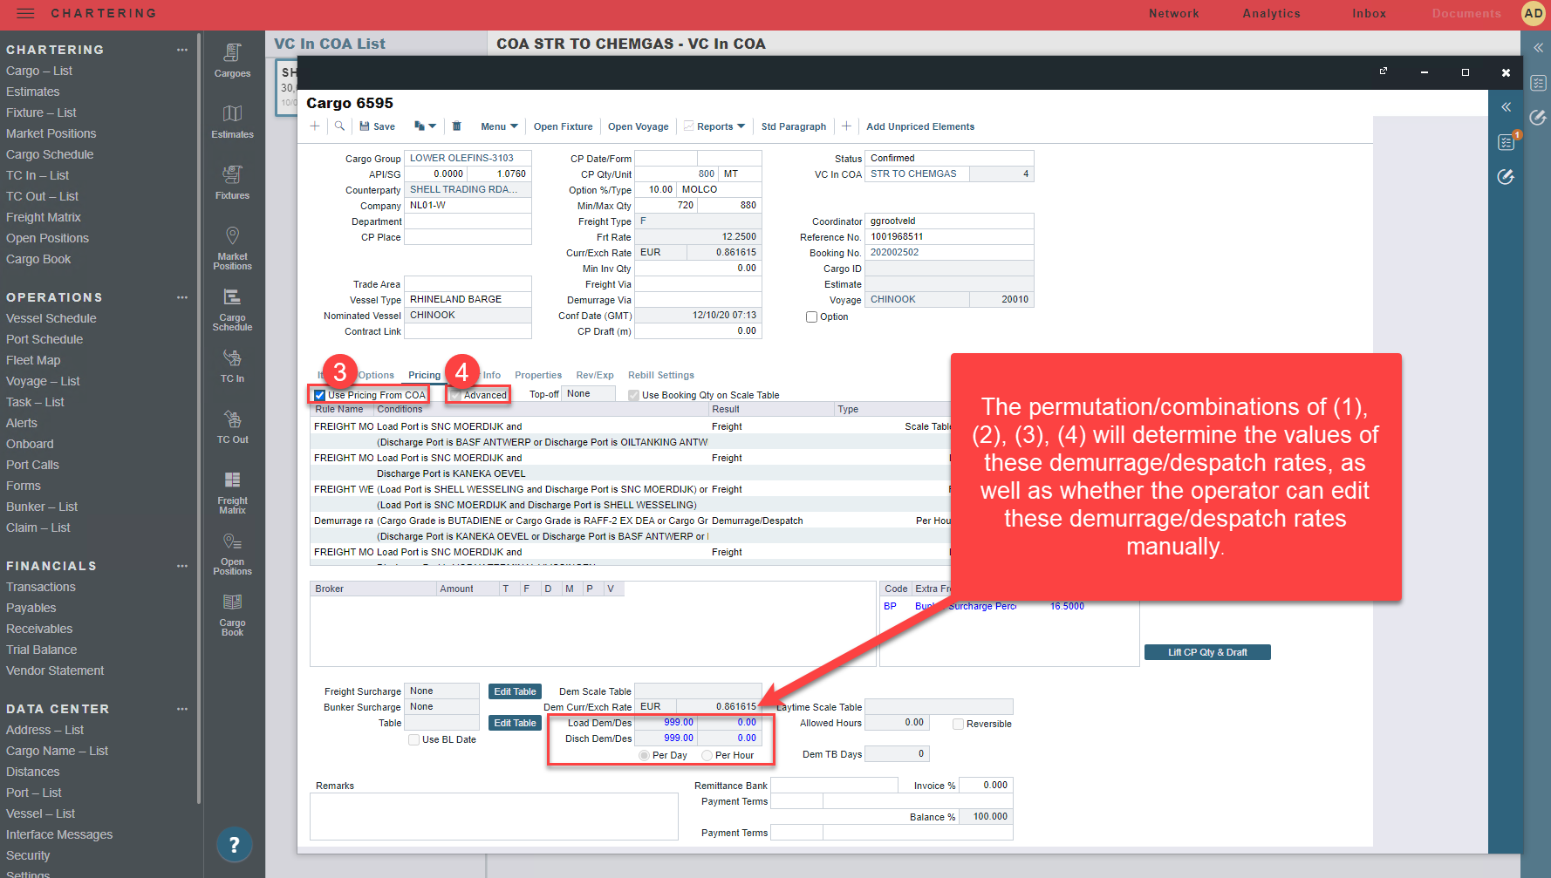Click the trash delete icon in toolbar
This screenshot has width=1551, height=878.
click(x=456, y=126)
